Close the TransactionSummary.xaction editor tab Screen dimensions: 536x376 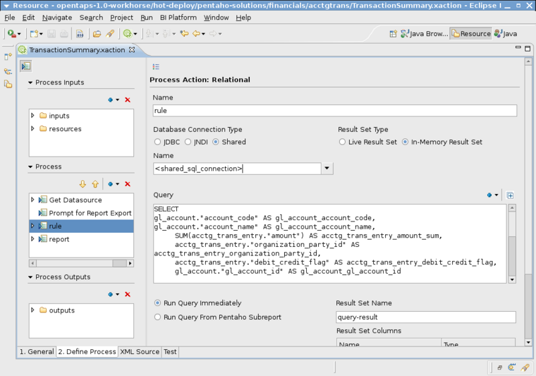[x=131, y=50]
